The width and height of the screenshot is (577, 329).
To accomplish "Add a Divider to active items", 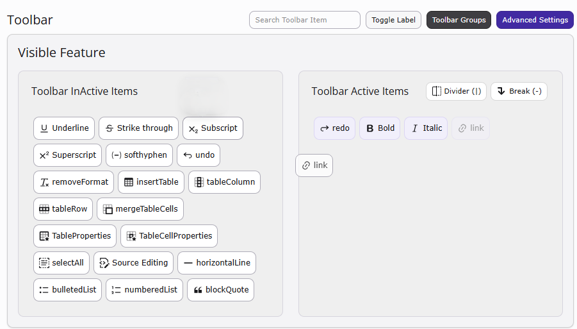I will 457,91.
